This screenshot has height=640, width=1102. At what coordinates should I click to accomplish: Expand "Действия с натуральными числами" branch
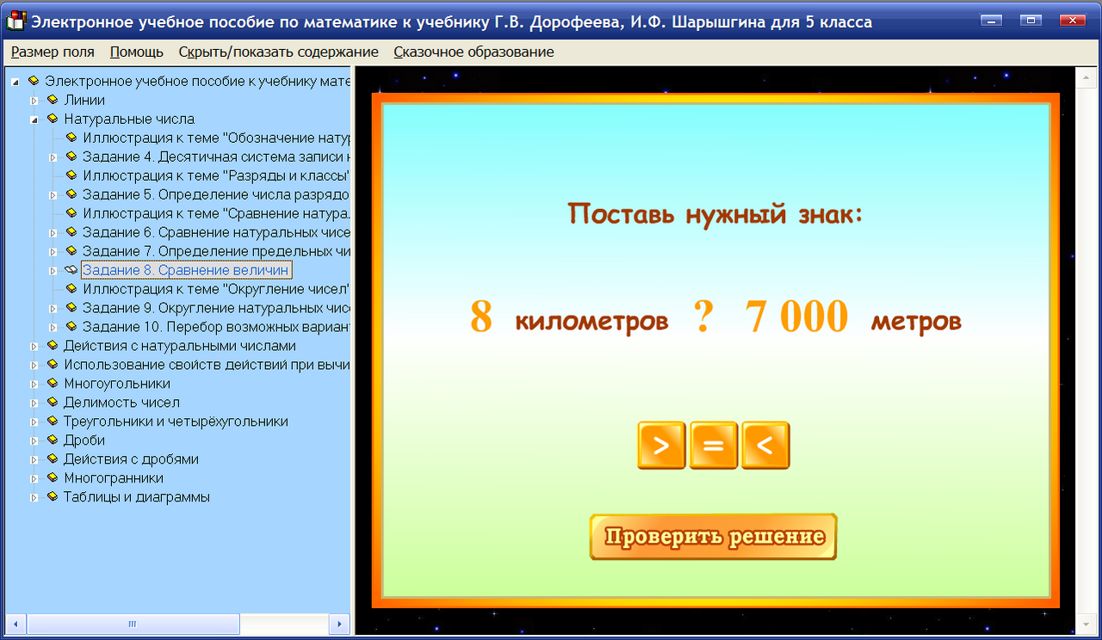[34, 345]
